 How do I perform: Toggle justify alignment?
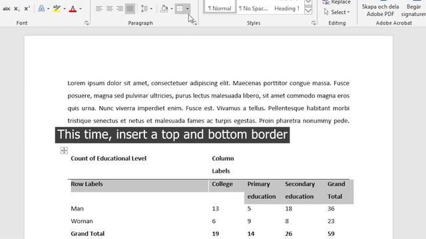(x=130, y=9)
